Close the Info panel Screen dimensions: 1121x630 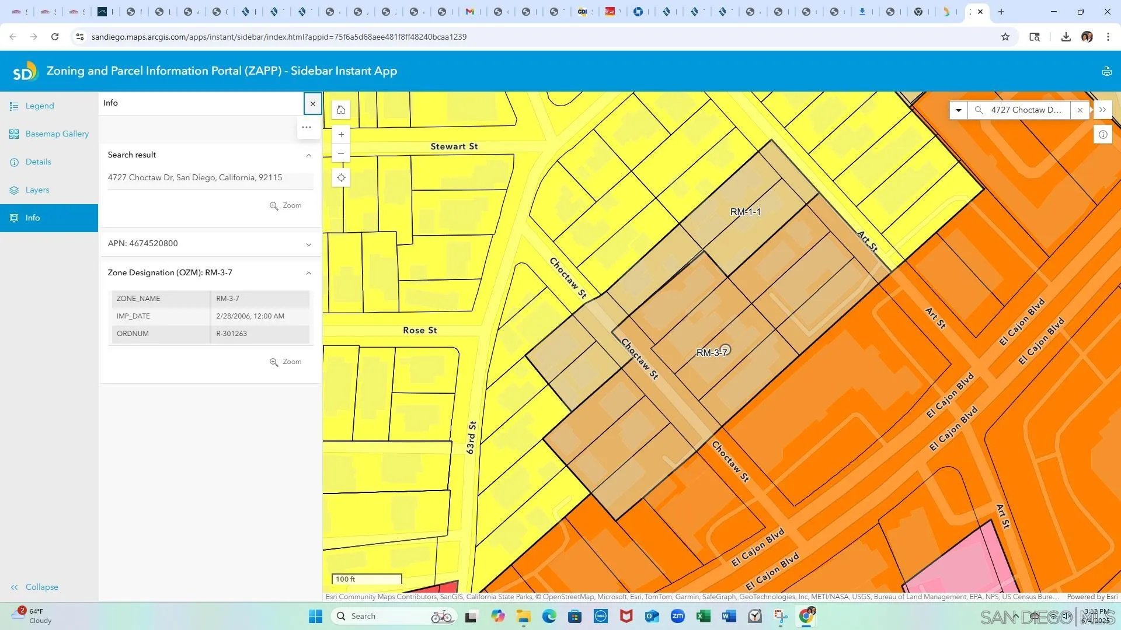(x=313, y=104)
